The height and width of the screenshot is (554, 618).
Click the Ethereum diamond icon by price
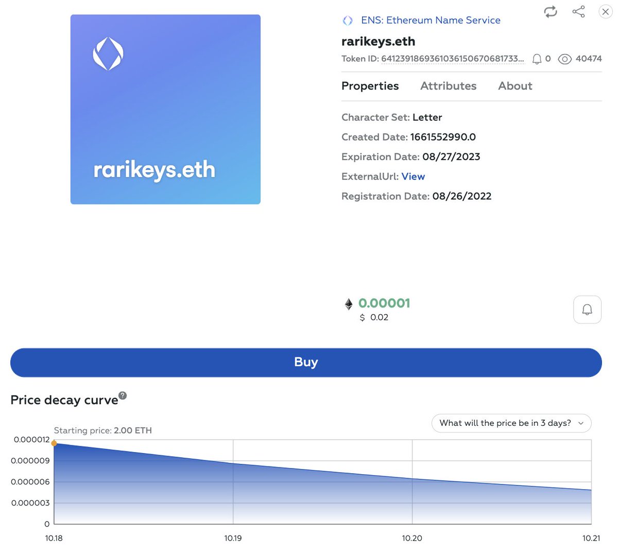349,304
